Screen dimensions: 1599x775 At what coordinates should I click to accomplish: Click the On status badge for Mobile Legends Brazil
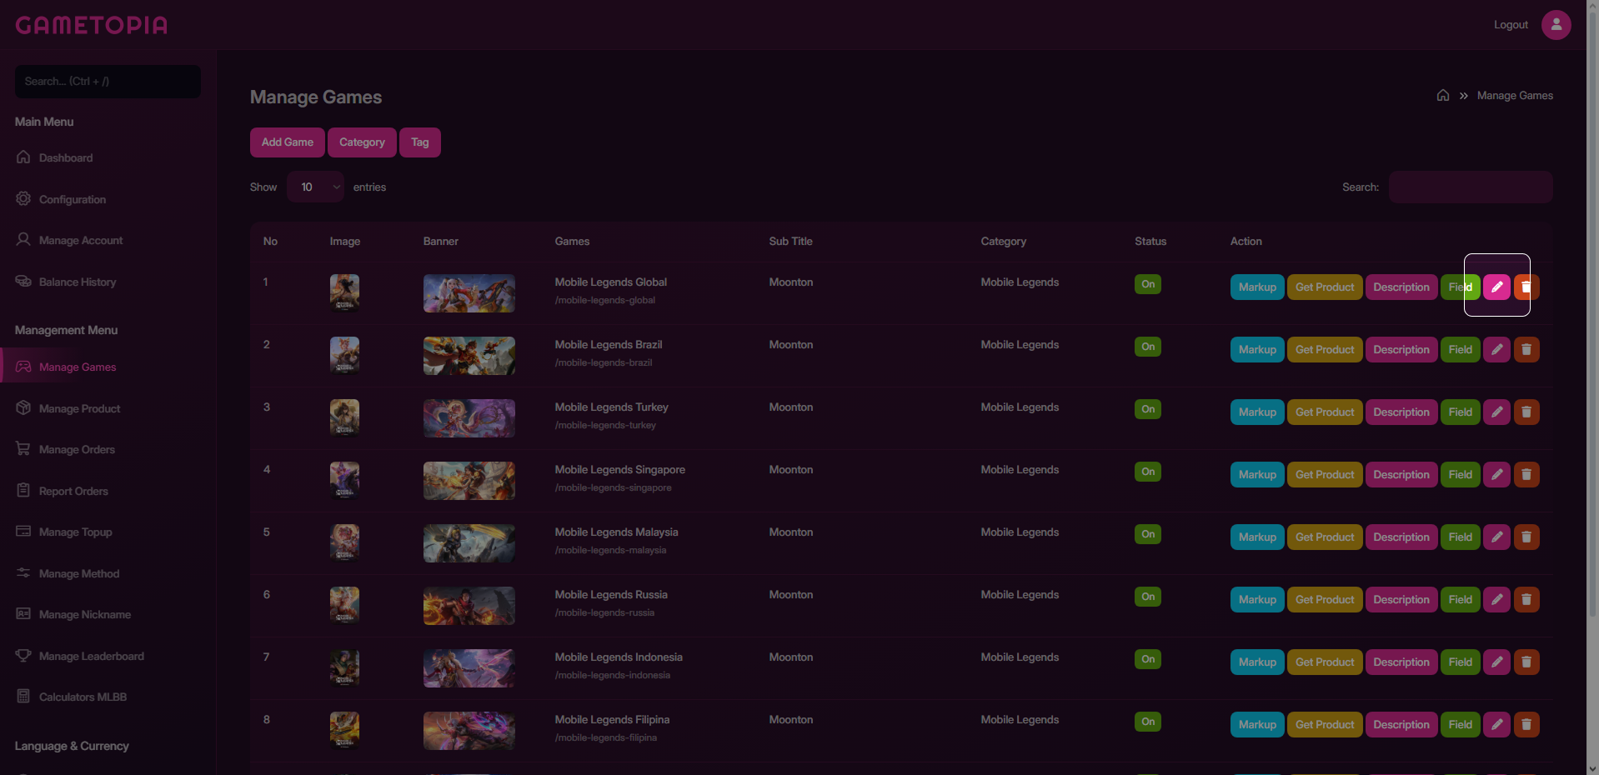pyautogui.click(x=1148, y=347)
